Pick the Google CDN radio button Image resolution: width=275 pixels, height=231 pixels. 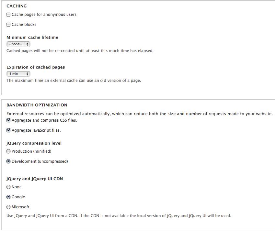pos(8,197)
